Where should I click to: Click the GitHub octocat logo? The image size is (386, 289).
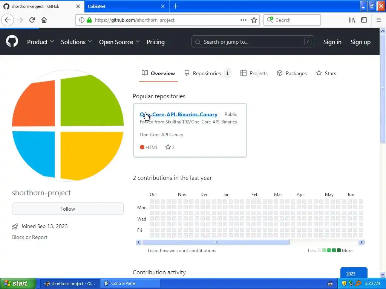(12, 41)
